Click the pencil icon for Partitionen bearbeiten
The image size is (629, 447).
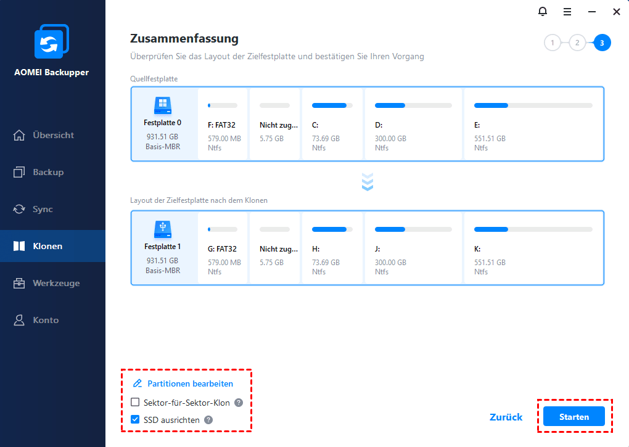[x=137, y=383]
